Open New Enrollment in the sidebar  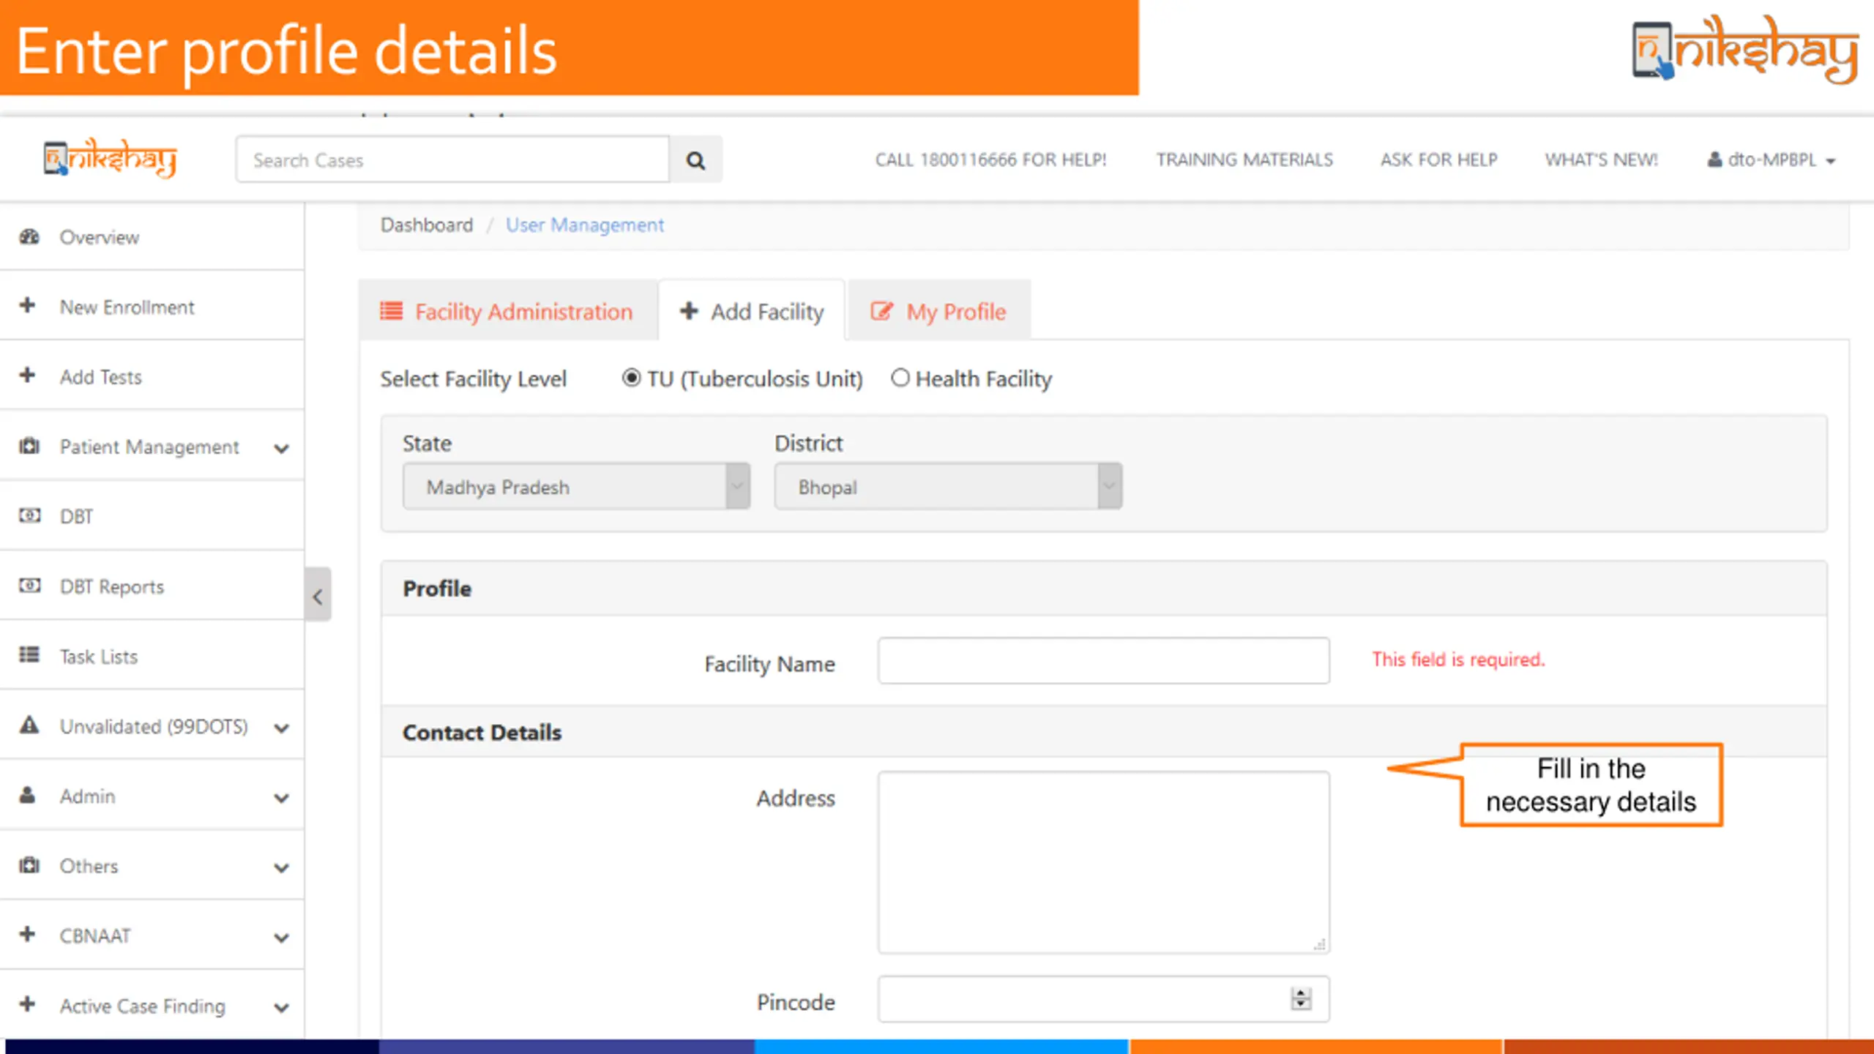pyautogui.click(x=152, y=307)
